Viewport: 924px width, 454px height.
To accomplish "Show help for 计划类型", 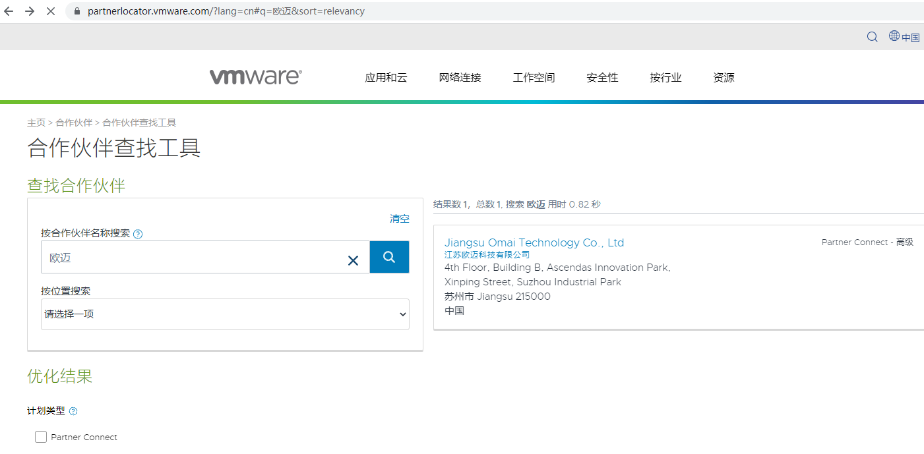I will coord(73,411).
